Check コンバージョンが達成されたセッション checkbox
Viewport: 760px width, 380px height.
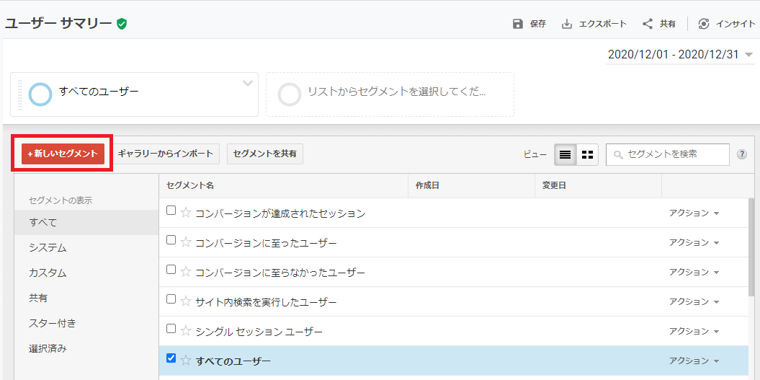click(171, 210)
